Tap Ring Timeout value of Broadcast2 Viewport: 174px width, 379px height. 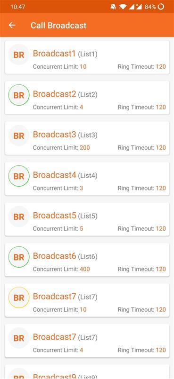point(161,107)
